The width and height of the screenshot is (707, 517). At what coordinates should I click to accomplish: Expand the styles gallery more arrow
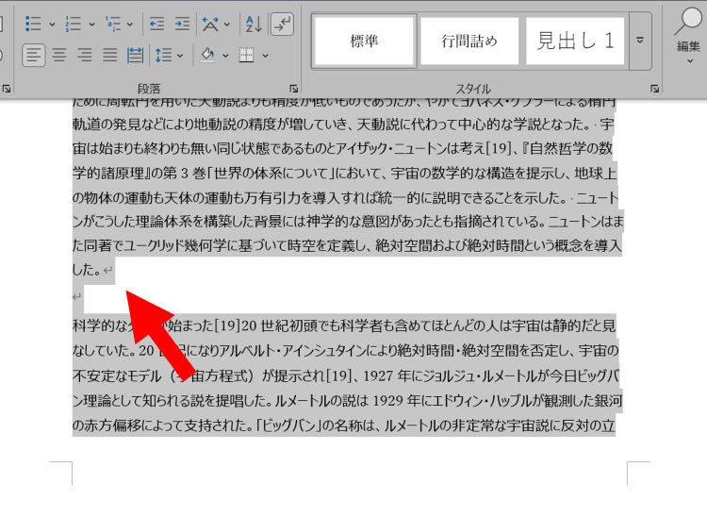click(x=640, y=42)
